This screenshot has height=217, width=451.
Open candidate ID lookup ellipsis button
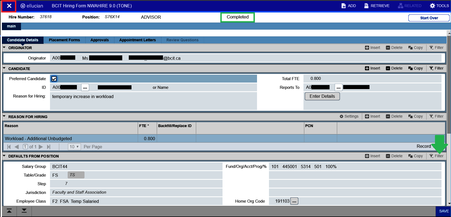pos(85,87)
